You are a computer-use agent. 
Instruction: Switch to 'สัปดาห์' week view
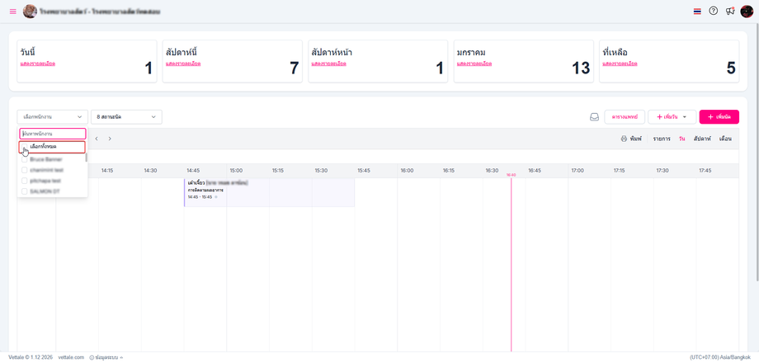[x=702, y=139]
